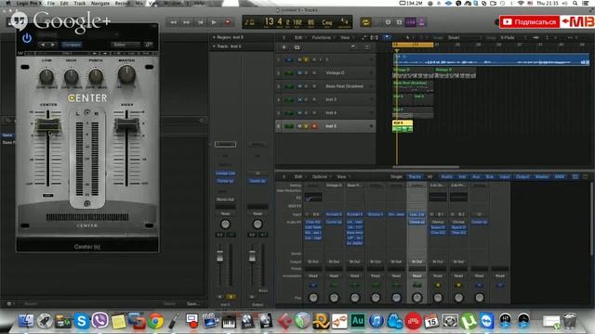Open Adobe Audition from the dock
This screenshot has height=334, width=595.
[358, 320]
